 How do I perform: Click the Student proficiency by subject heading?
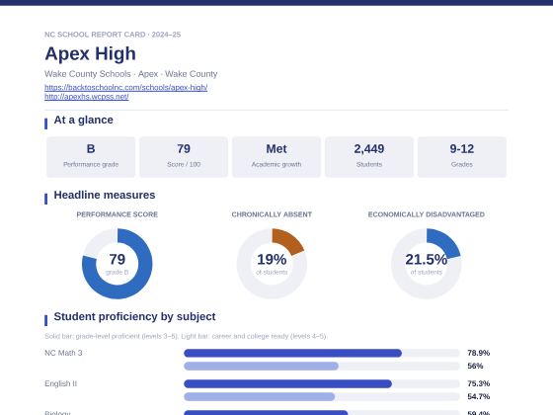tap(134, 316)
